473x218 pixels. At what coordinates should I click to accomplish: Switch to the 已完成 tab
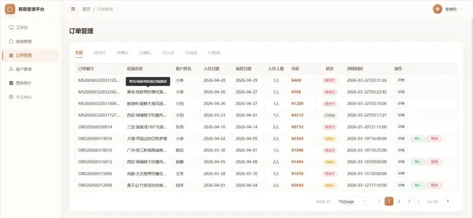tap(191, 53)
